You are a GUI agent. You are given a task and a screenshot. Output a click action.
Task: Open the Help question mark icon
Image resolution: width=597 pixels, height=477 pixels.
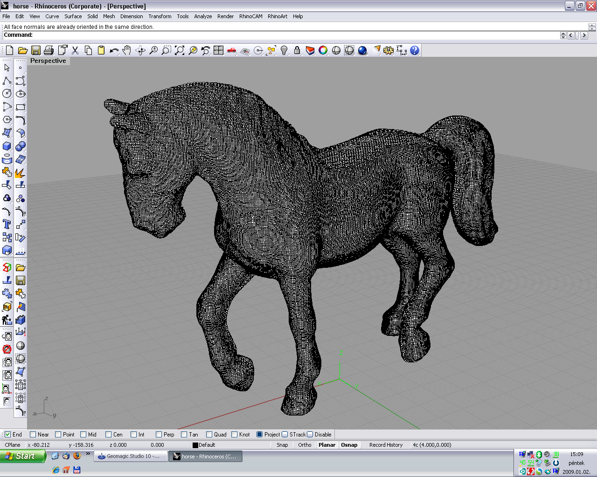[x=415, y=50]
